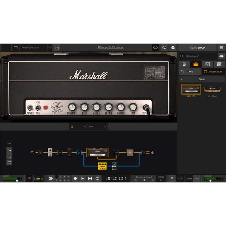Select preset slot 4

[68, 177]
